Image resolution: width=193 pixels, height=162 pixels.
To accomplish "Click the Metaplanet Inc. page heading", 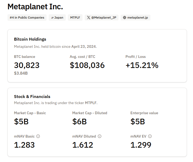I will click(35, 7).
